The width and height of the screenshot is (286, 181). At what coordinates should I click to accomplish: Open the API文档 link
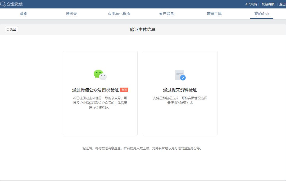(251, 4)
